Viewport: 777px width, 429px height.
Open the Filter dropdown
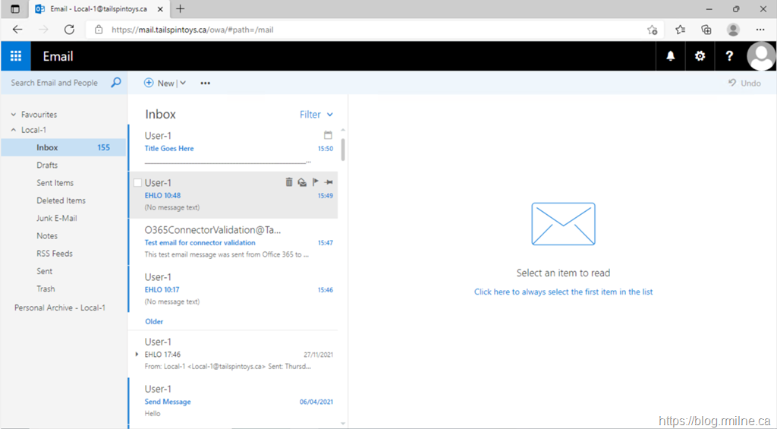coord(316,115)
